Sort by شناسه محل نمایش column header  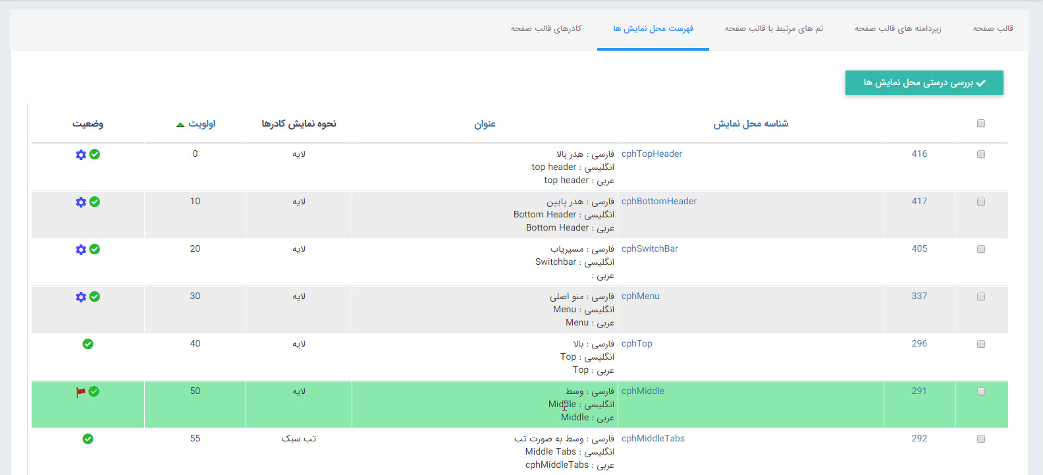point(751,124)
